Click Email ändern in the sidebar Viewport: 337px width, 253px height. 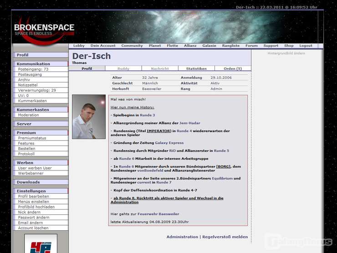pyautogui.click(x=41, y=222)
